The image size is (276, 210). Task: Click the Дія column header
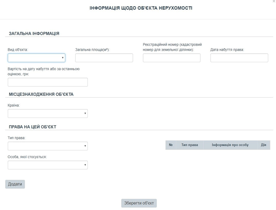[263, 145]
